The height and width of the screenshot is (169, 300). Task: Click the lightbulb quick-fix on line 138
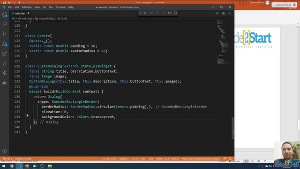coord(27,116)
